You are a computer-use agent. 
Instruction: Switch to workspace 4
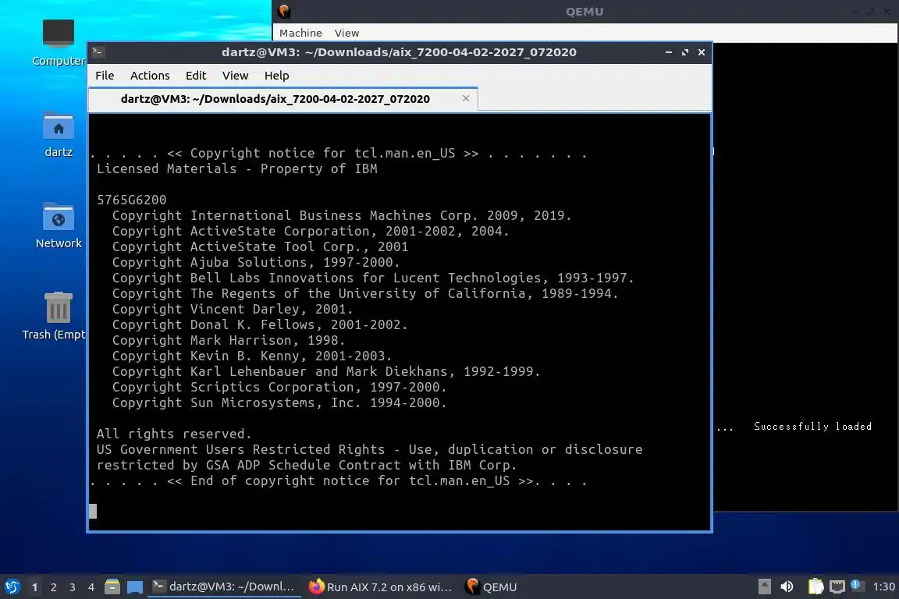pyautogui.click(x=91, y=587)
